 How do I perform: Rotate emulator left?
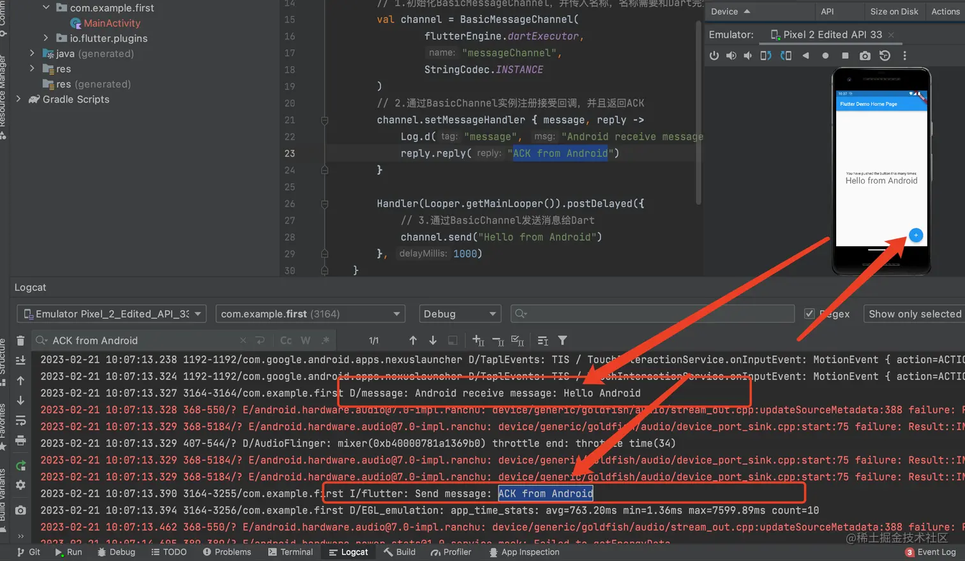(x=766, y=56)
